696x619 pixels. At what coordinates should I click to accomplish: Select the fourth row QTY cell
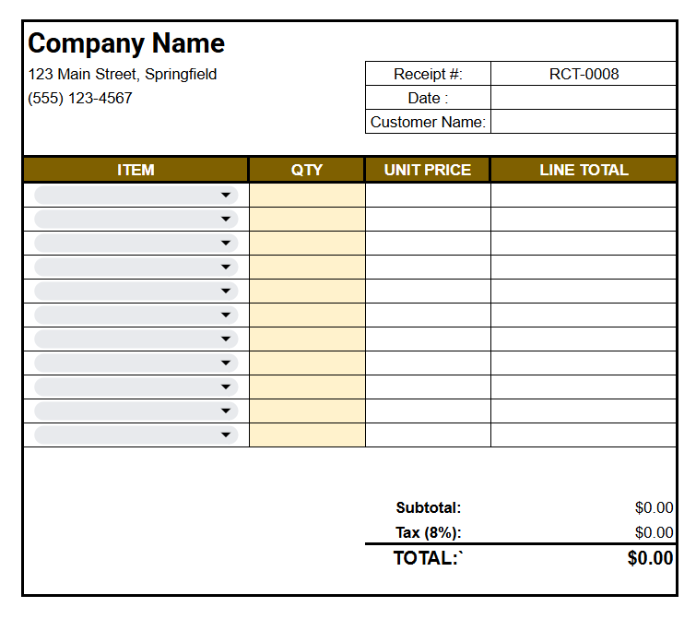pos(307,267)
